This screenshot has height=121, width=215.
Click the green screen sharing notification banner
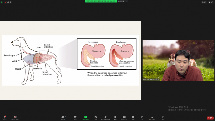(101, 1)
